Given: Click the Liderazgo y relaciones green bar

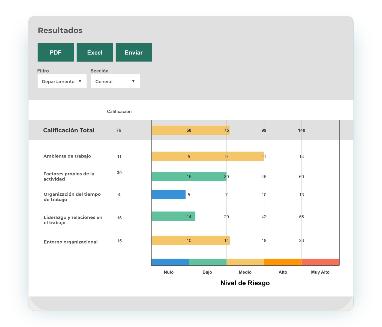Looking at the screenshot, I should pos(173,216).
